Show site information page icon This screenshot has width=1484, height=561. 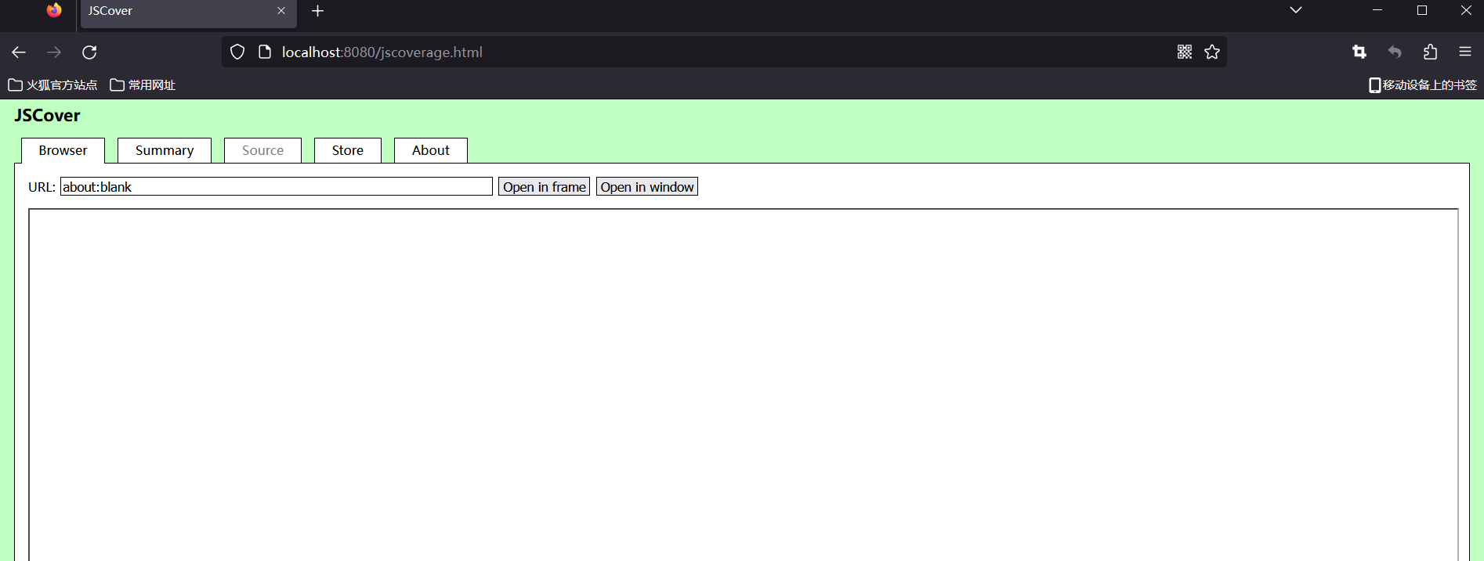[x=265, y=52]
